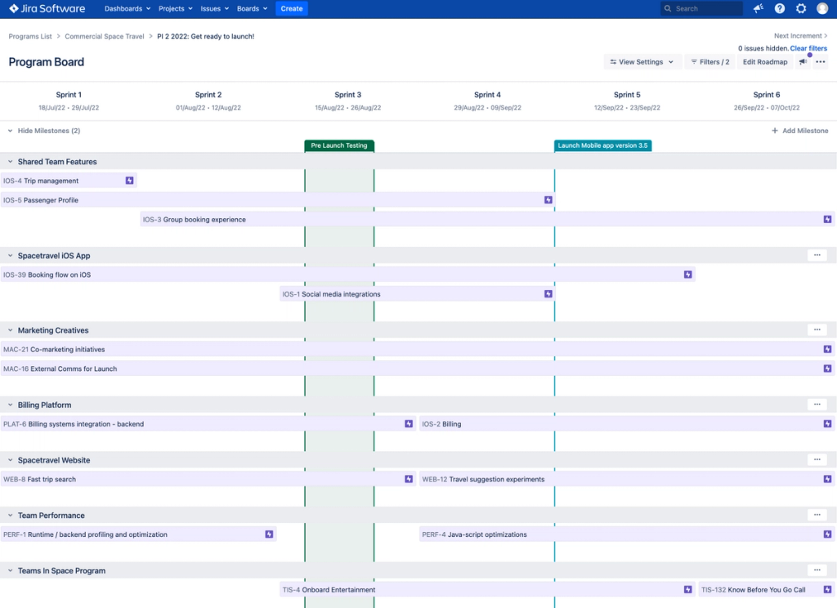Open the three-dot menu next to Edit Roadmap
The image size is (837, 608).
coord(821,62)
